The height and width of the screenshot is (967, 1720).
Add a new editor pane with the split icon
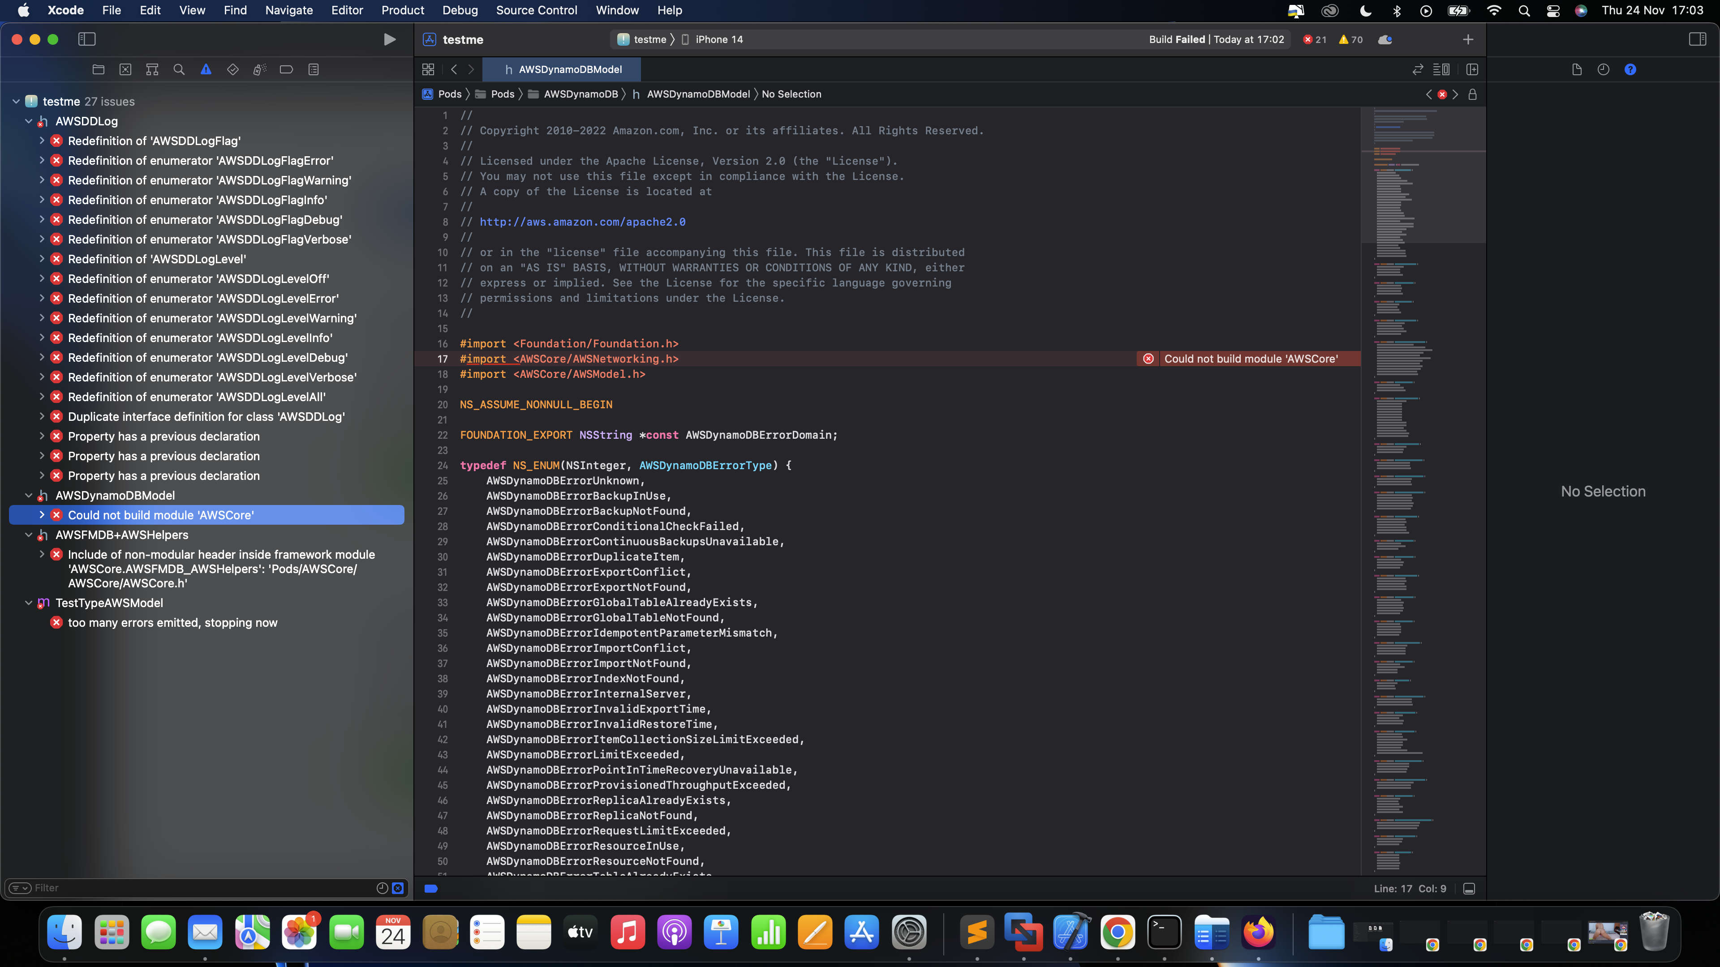[1471, 69]
